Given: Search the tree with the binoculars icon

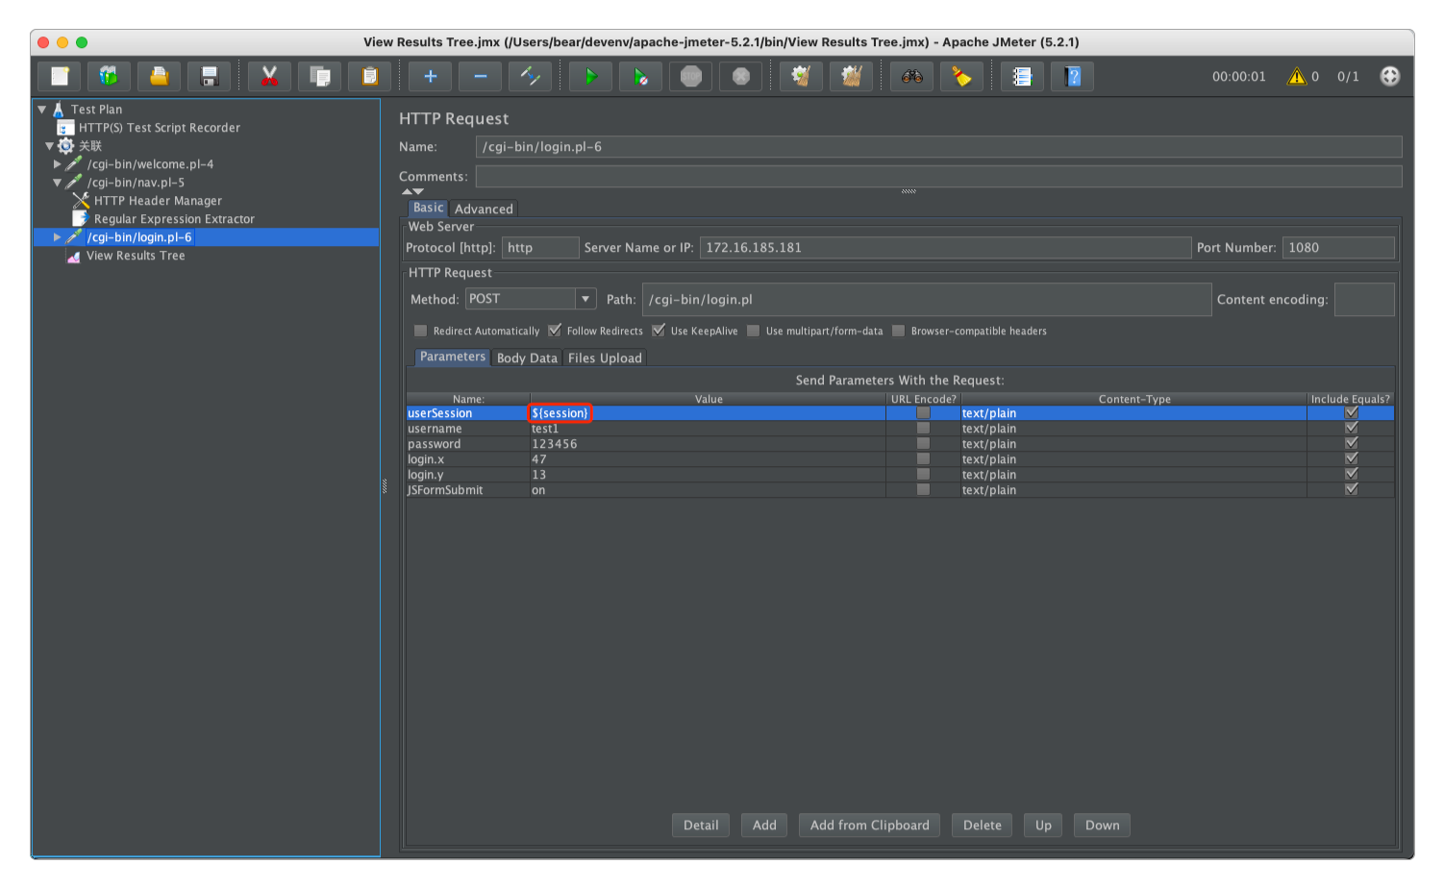Looking at the screenshot, I should point(912,77).
